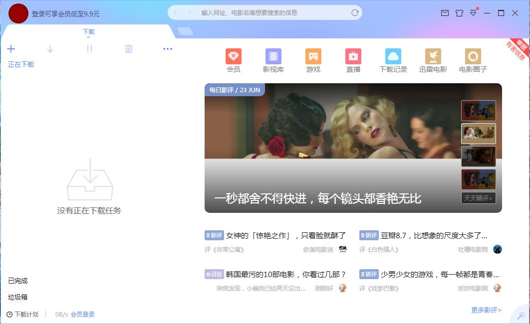View the 下载记录 download history

coord(393,60)
